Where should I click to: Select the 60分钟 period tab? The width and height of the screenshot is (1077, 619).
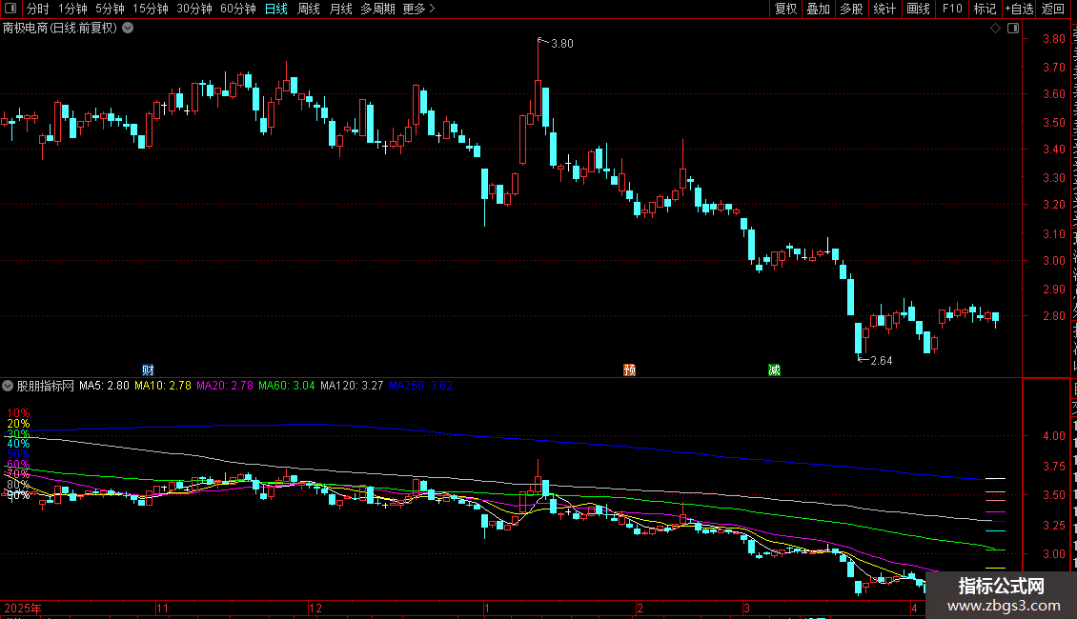coord(238,9)
